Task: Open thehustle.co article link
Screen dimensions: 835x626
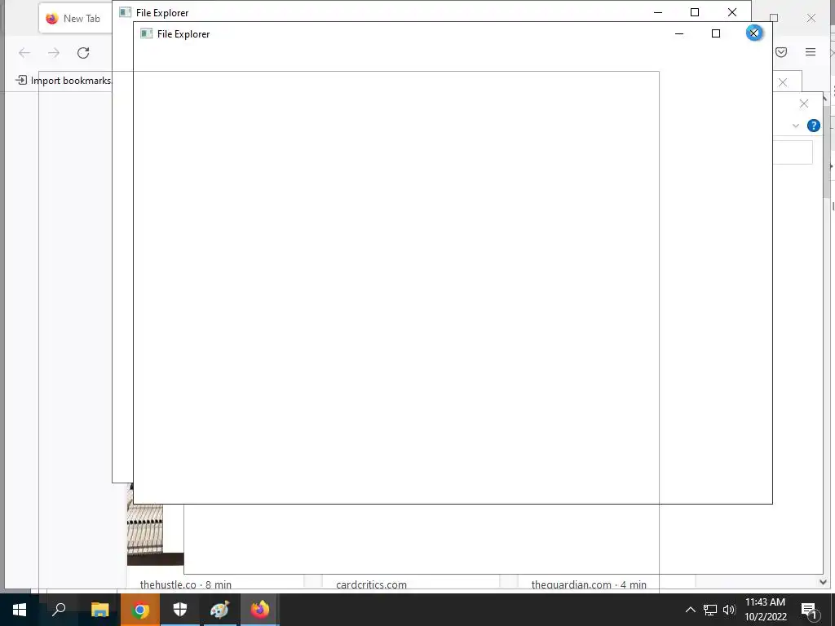Action: point(186,584)
